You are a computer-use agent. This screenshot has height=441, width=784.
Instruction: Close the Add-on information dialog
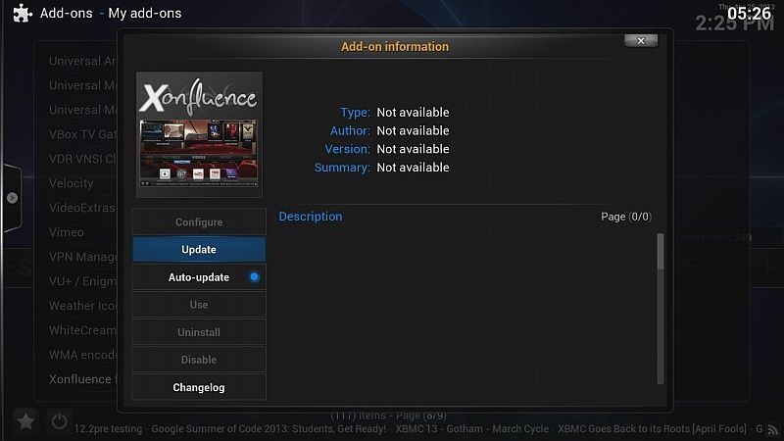pos(641,40)
